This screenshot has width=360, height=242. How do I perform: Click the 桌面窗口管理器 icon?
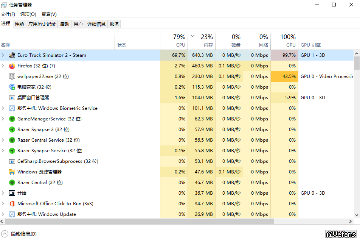12,98
